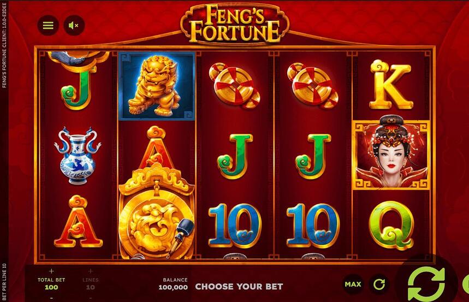Screen dimensions: 469x302
Task: Click the green Q symbol
Action: [391, 226]
